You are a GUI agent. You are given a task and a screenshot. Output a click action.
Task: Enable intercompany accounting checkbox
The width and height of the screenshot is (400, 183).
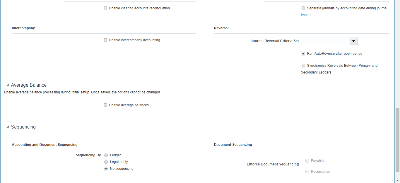click(105, 40)
